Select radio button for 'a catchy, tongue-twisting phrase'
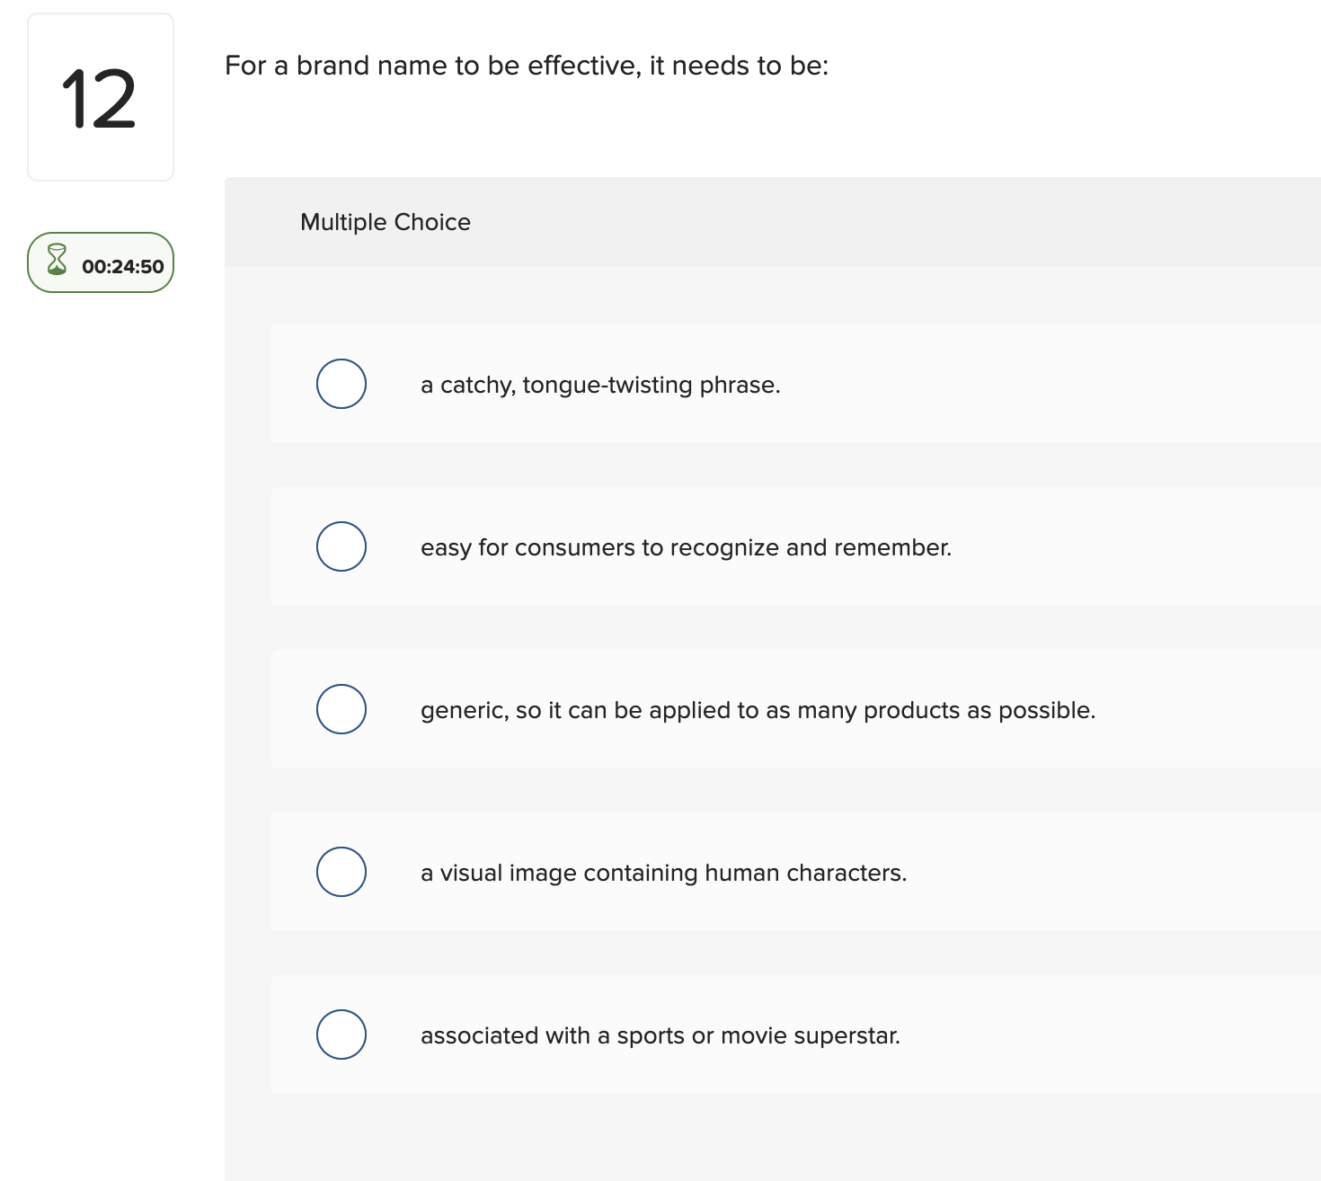This screenshot has width=1321, height=1181. point(341,384)
